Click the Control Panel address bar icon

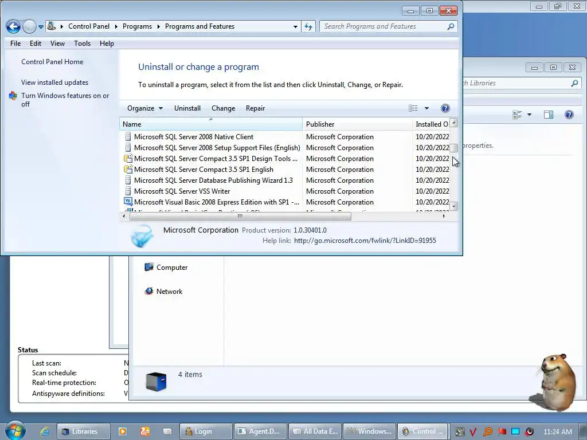51,26
